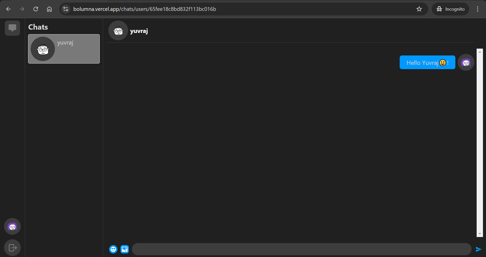Send the message with the arrow icon
The width and height of the screenshot is (486, 257).
pyautogui.click(x=478, y=249)
